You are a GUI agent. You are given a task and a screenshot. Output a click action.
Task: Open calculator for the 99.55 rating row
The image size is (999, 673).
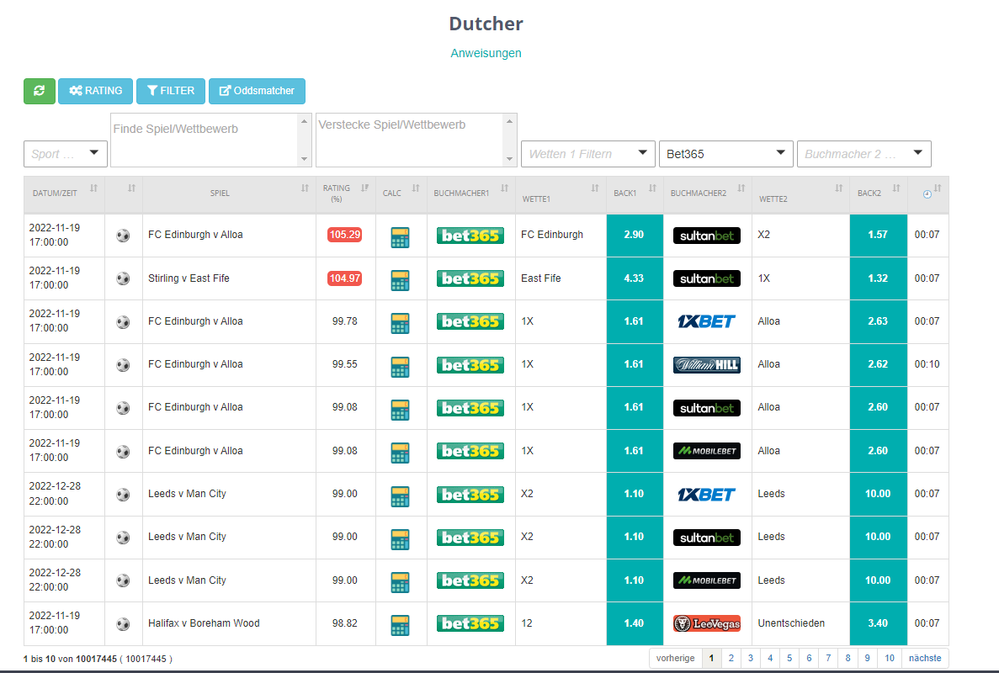coord(400,367)
